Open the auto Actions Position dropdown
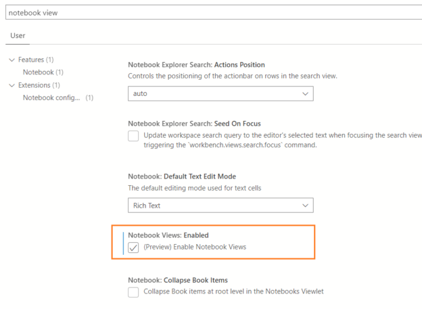This screenshot has width=422, height=309. tap(220, 94)
